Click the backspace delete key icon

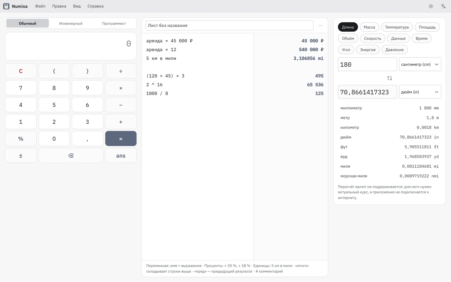71,156
